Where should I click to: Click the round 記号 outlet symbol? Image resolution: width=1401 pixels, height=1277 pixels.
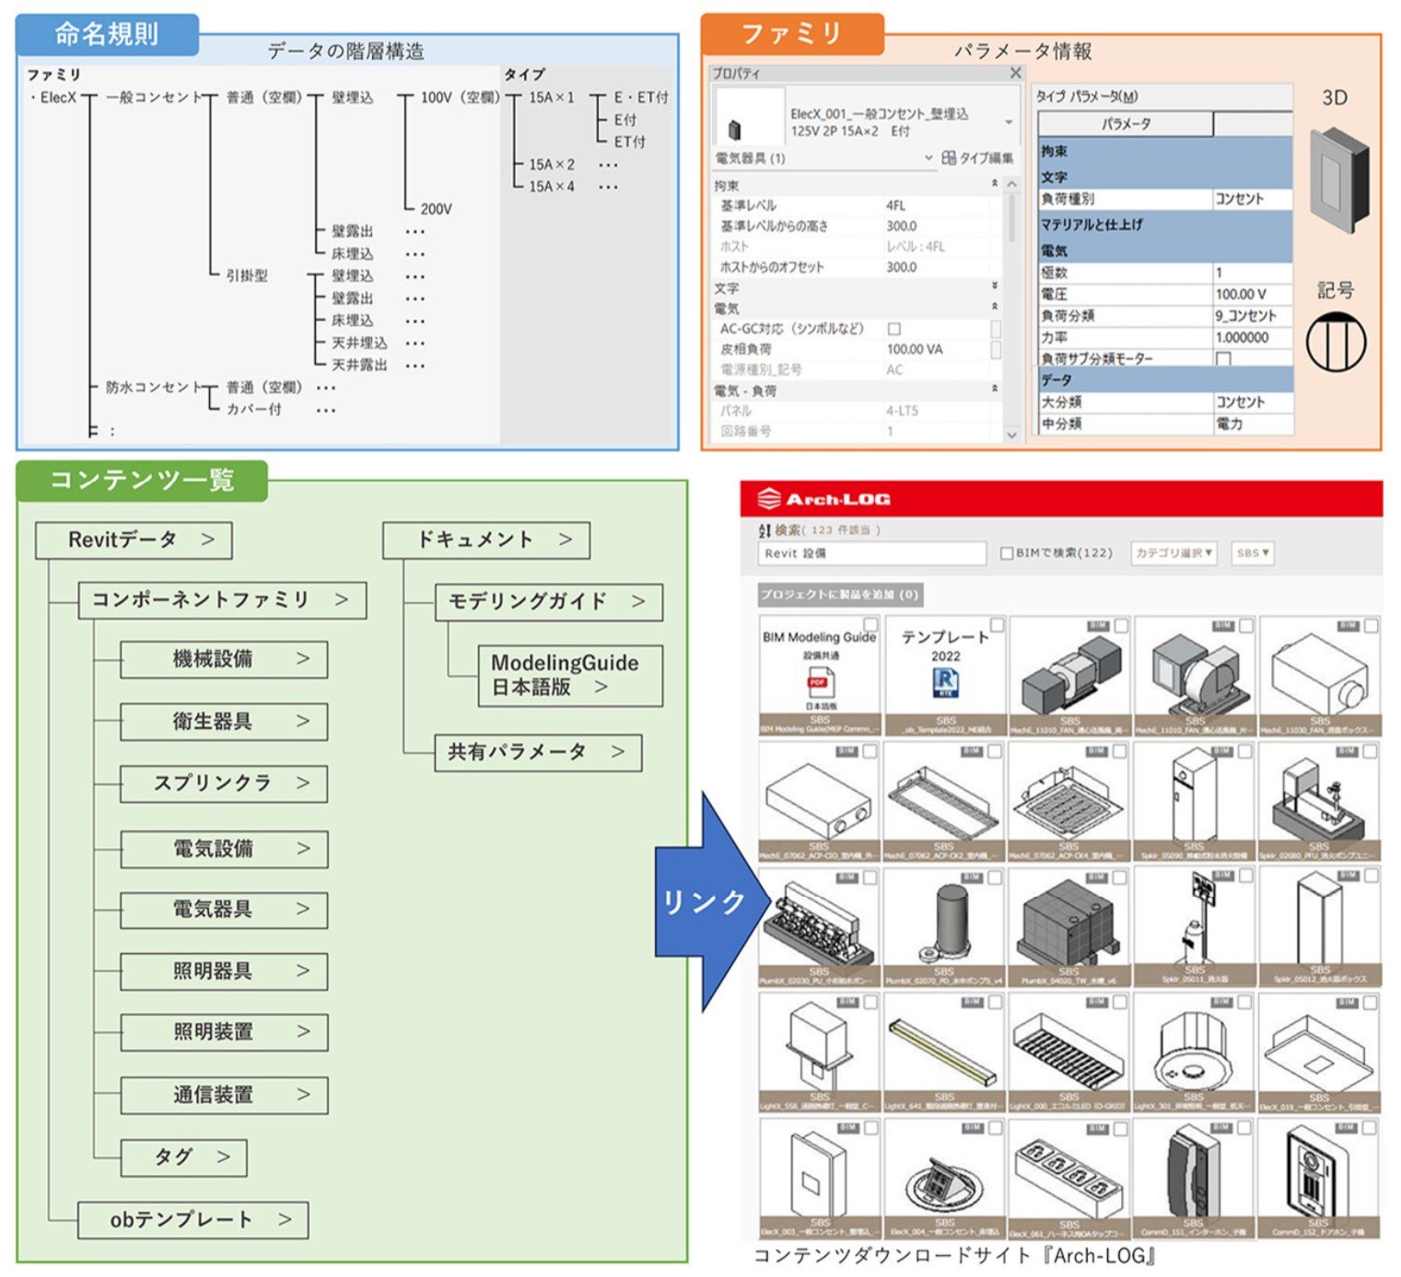1336,342
